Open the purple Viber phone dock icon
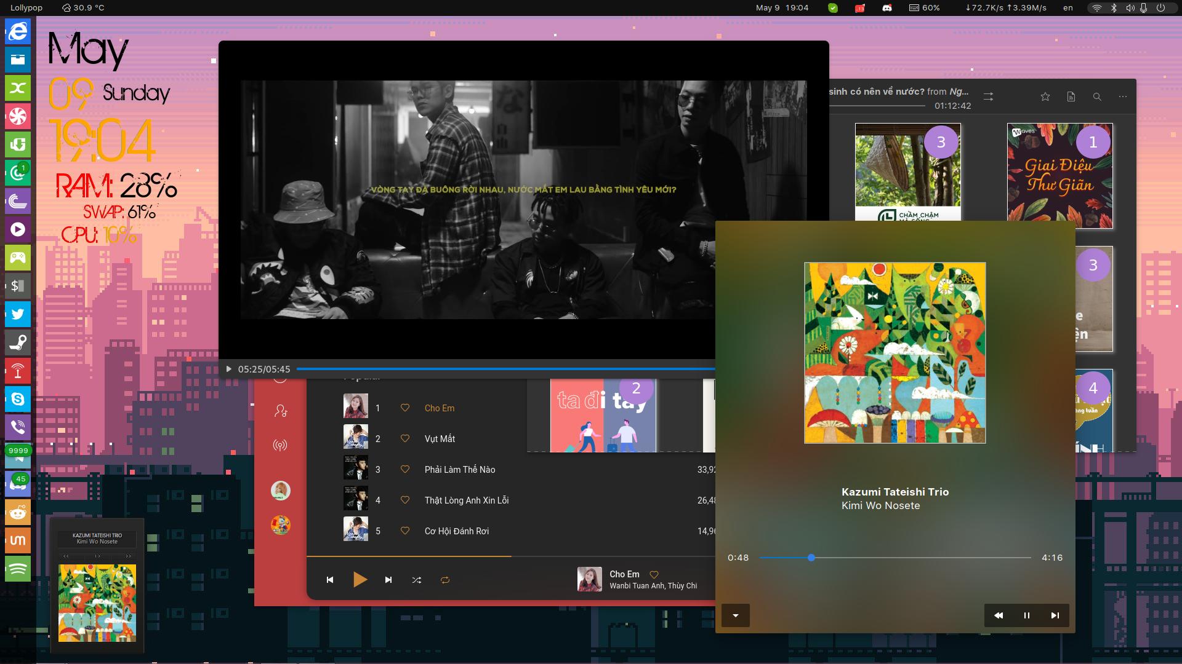 pyautogui.click(x=18, y=427)
